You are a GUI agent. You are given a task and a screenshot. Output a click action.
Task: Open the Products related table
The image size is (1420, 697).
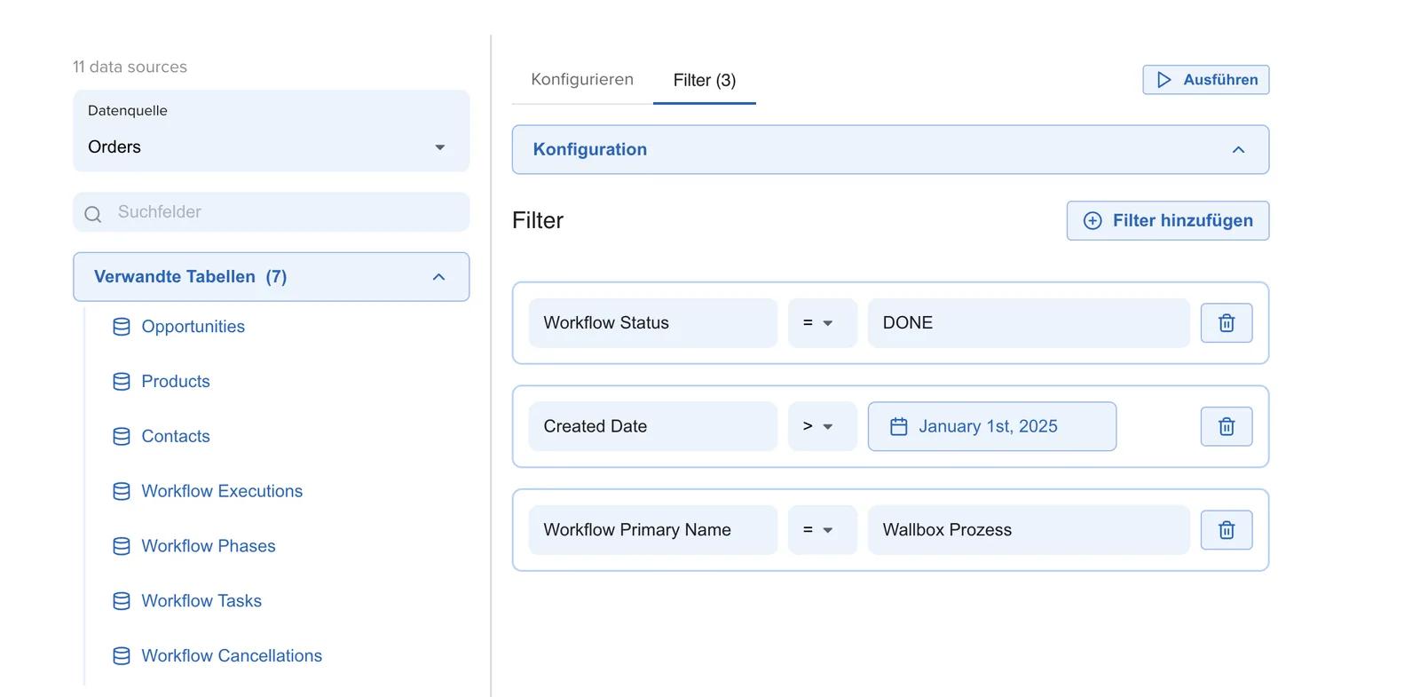pos(176,382)
